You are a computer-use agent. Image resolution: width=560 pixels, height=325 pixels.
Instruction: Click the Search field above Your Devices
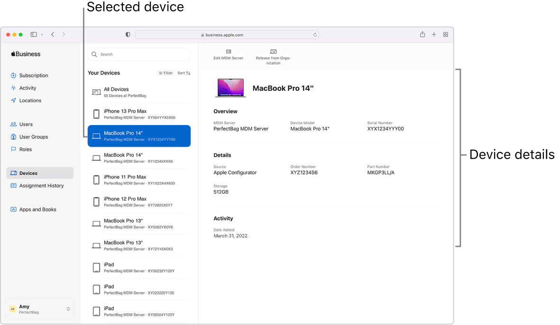click(138, 54)
